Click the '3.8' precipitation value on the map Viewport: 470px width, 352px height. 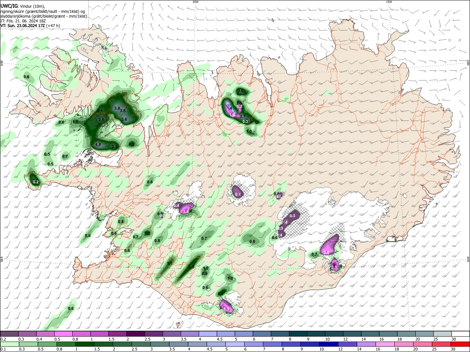[117, 108]
